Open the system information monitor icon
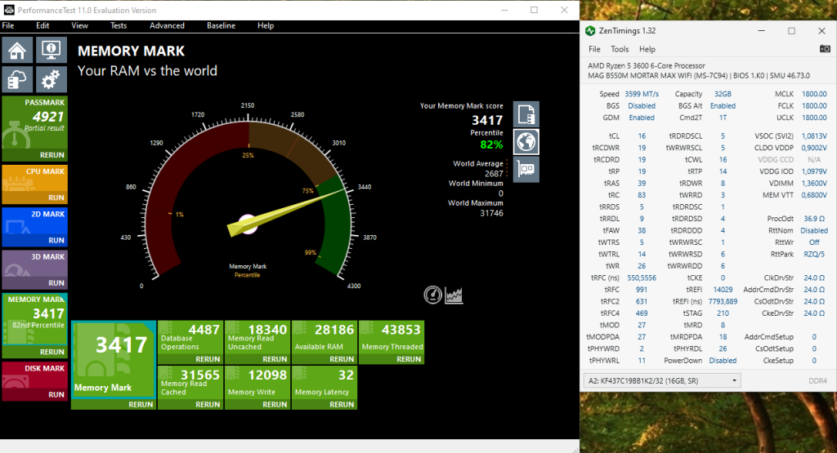 tap(51, 51)
